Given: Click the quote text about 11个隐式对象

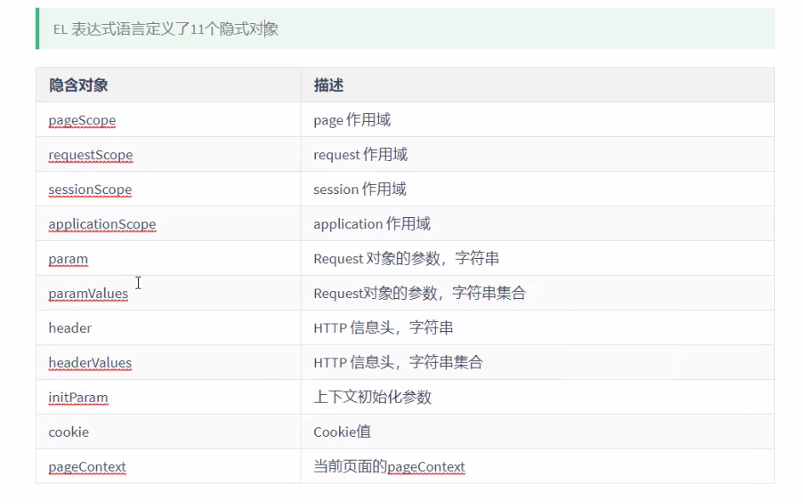Looking at the screenshot, I should point(165,29).
